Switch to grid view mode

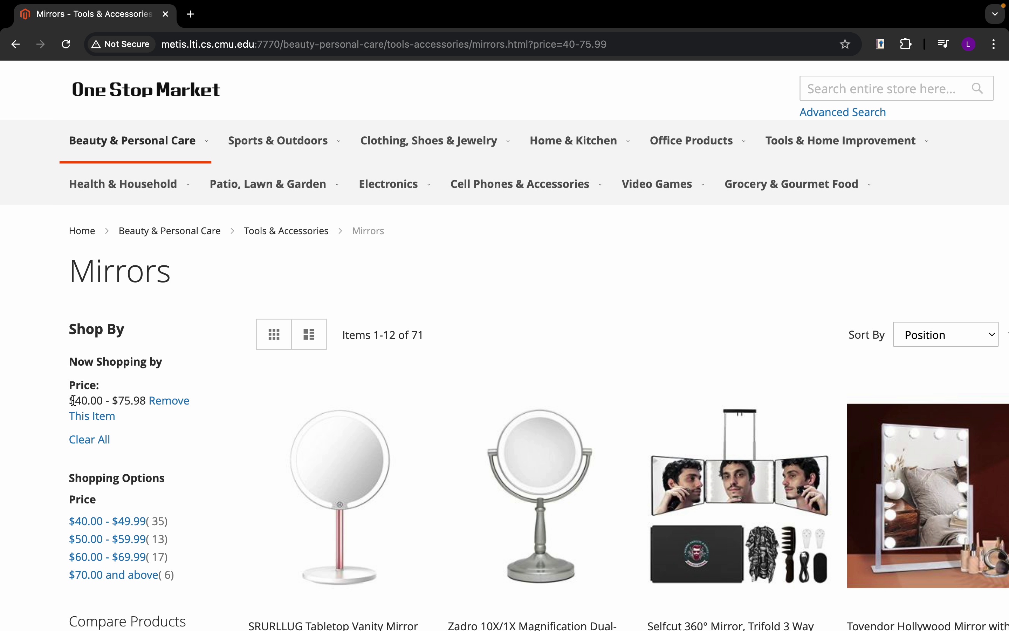click(274, 334)
